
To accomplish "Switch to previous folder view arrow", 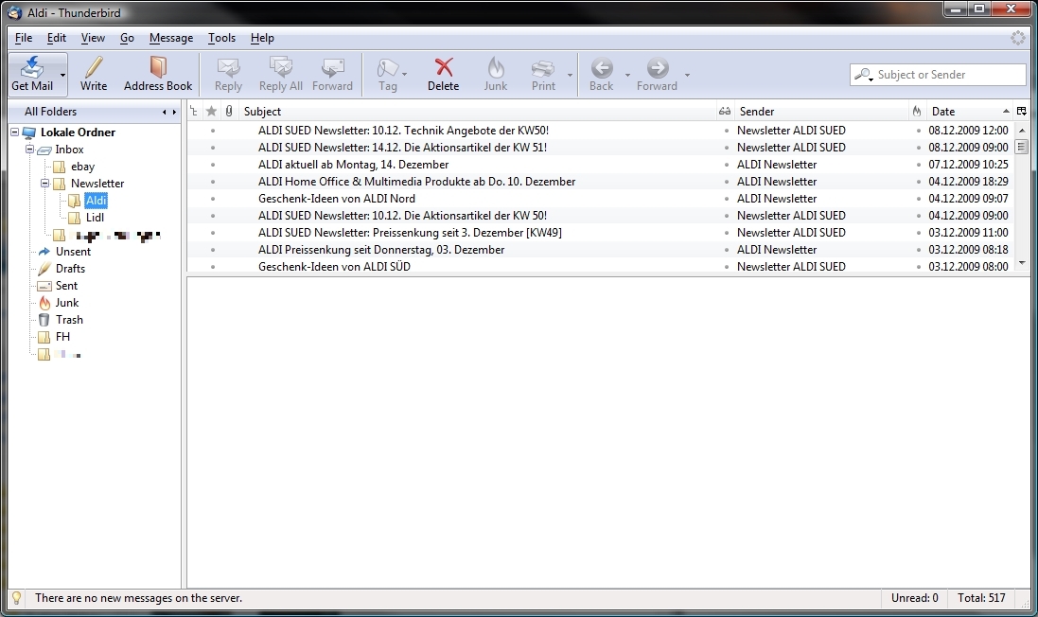I will (165, 112).
